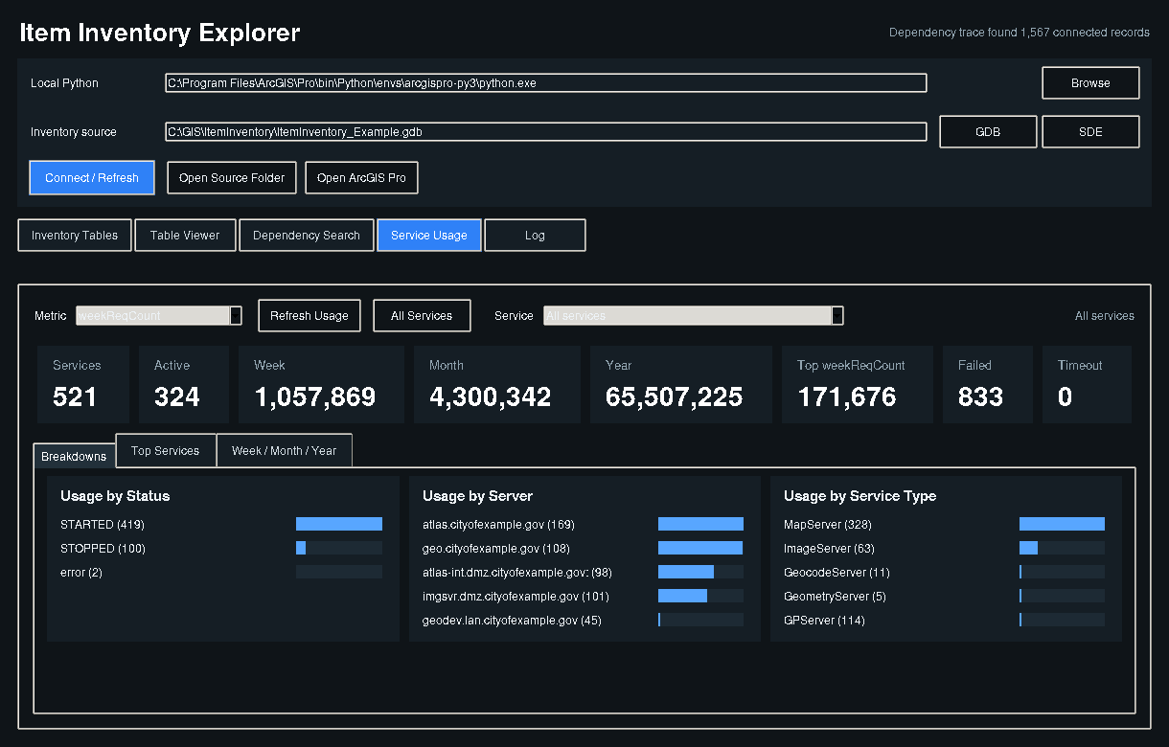Select 'GeocodeServer (11)' service type row
Viewport: 1169px width, 747px height.
click(x=944, y=573)
